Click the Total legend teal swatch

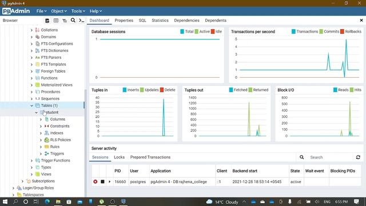(x=182, y=31)
